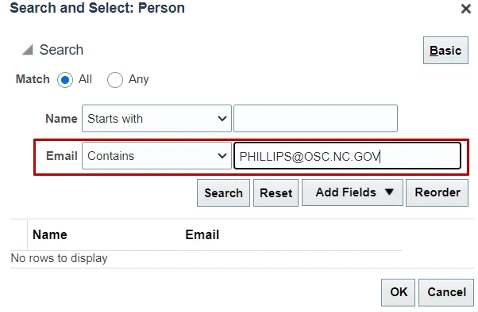Viewport: 478px width, 312px height.
Task: Sort by the Name column header
Action: pos(50,234)
